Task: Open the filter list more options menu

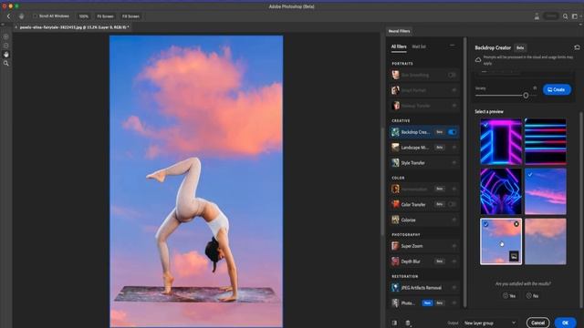Action: pos(453,46)
